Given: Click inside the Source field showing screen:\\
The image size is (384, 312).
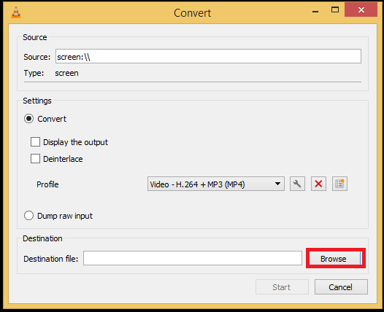Looking at the screenshot, I should coord(208,56).
